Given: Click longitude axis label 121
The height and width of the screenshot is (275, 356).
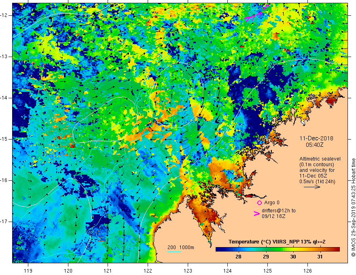Looking at the screenshot, I should pos(108,271).
